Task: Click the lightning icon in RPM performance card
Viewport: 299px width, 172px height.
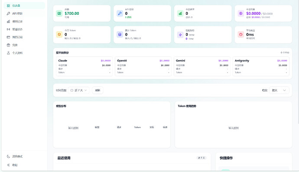Action: pyautogui.click(x=180, y=35)
